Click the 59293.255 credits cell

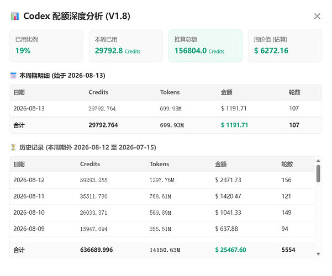pyautogui.click(x=93, y=180)
